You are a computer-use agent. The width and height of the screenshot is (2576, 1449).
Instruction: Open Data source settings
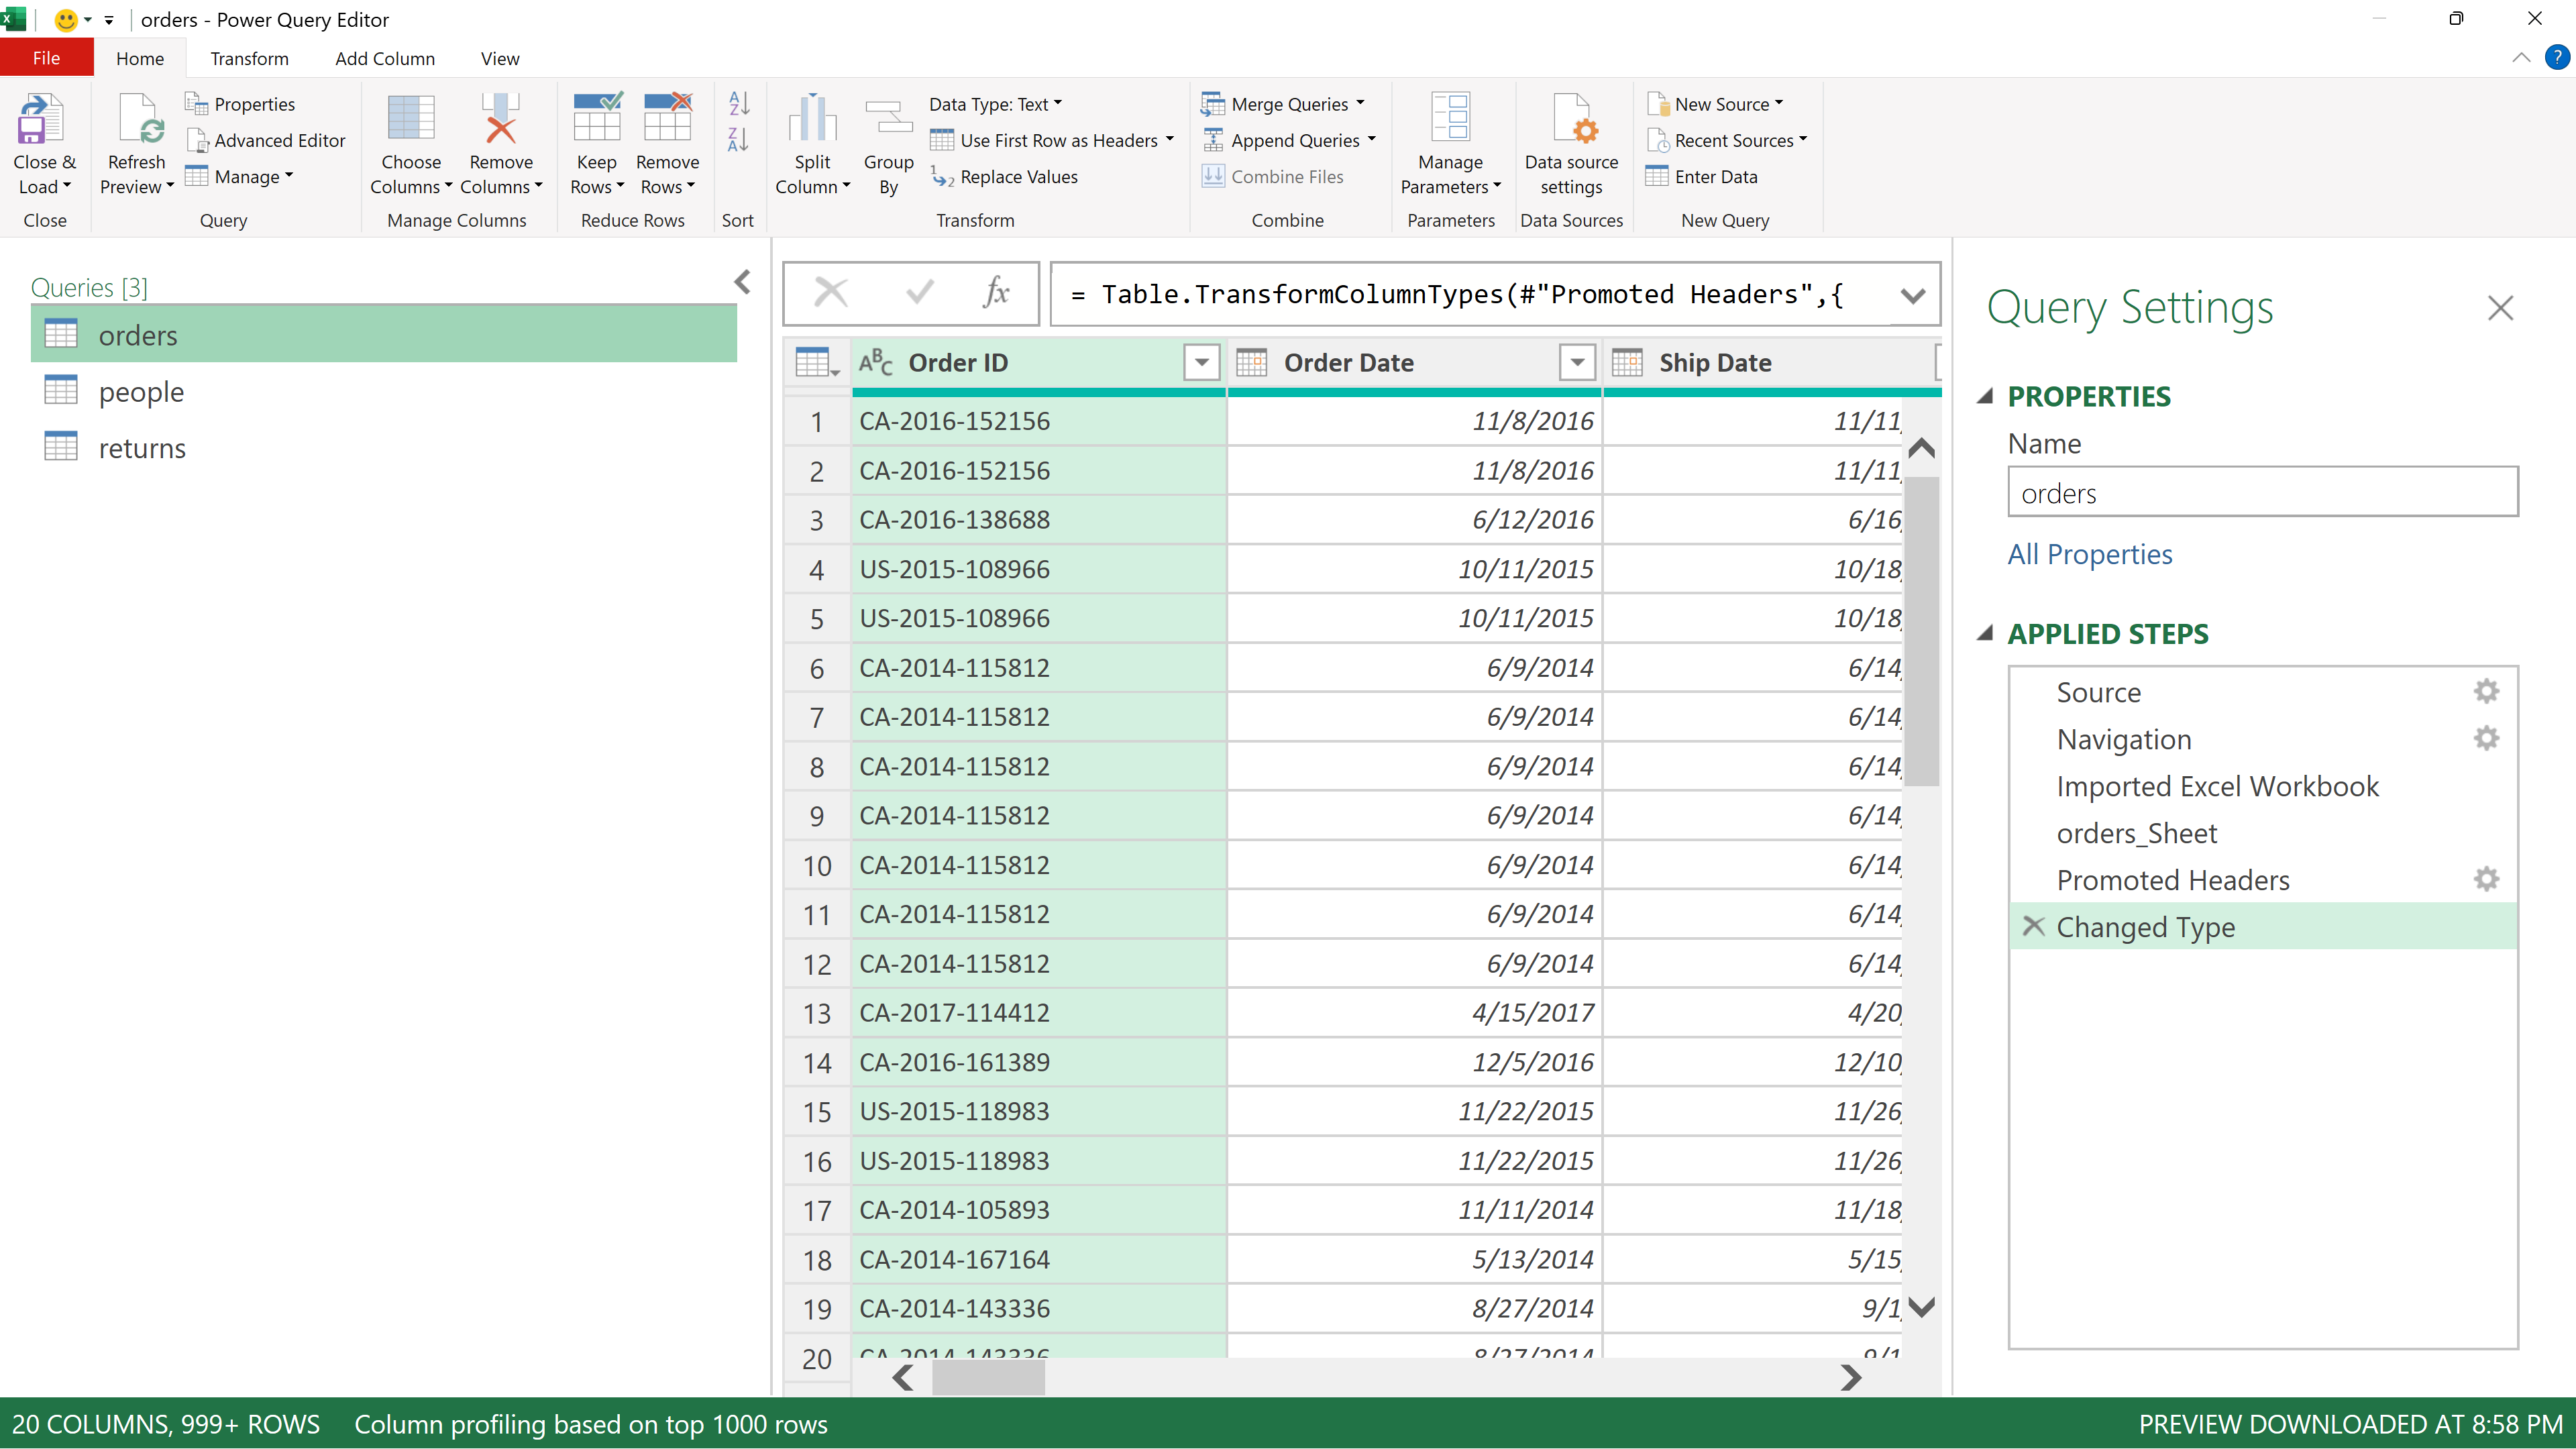pyautogui.click(x=1570, y=120)
